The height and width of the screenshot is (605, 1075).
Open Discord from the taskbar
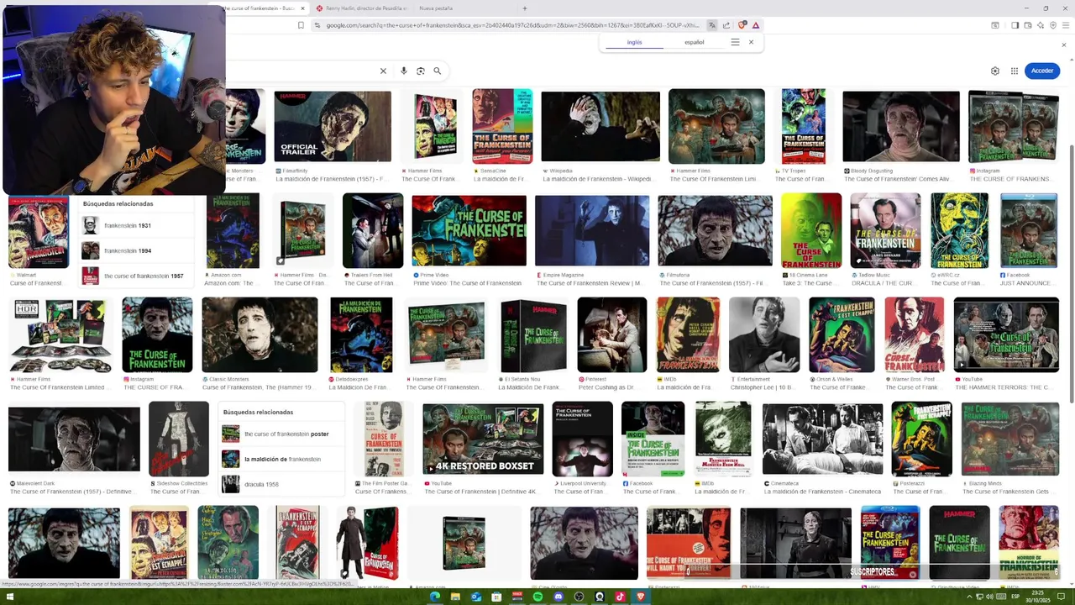(x=558, y=597)
